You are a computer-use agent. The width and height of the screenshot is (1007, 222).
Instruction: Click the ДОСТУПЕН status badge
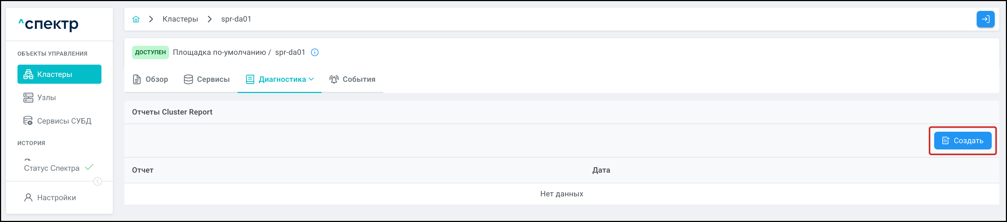(x=151, y=52)
